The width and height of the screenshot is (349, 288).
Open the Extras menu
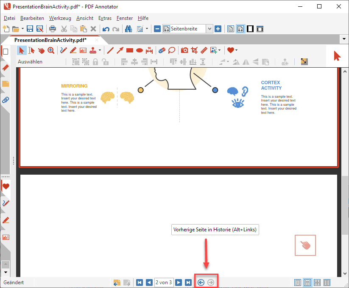click(105, 18)
